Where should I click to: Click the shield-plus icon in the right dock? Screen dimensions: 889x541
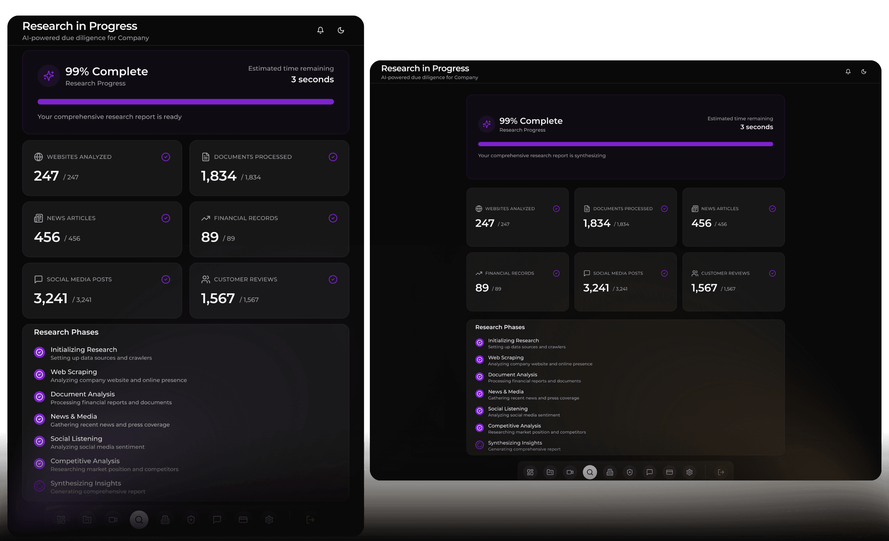(x=630, y=472)
